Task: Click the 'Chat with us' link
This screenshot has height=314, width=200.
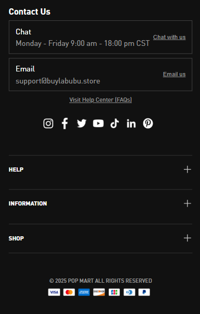Action: point(169,37)
